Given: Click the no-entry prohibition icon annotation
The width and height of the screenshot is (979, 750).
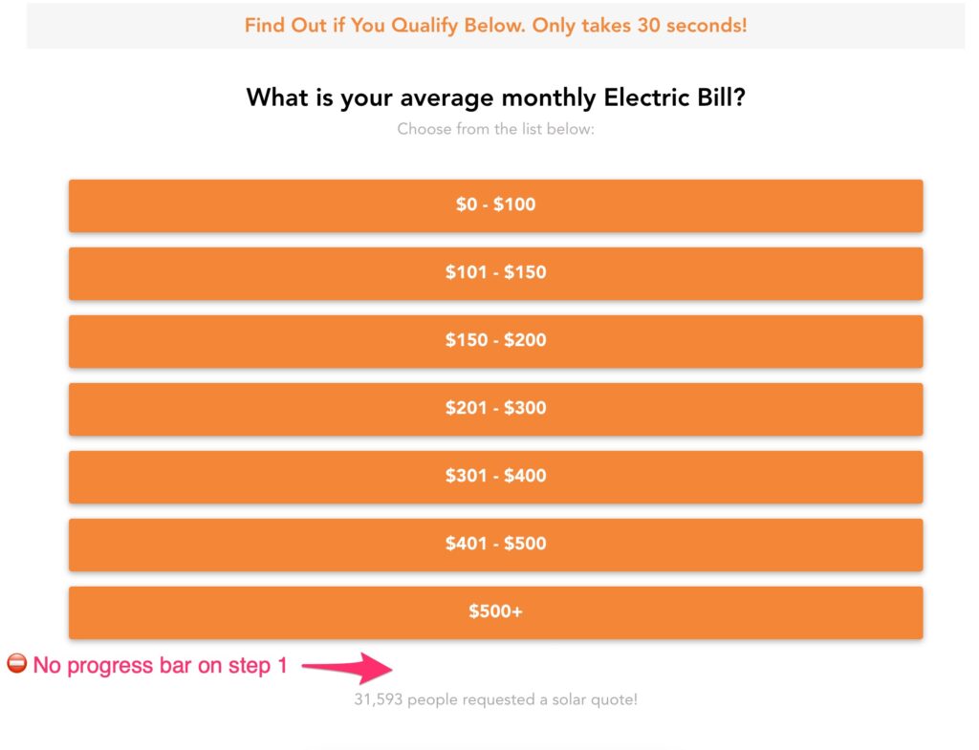Looking at the screenshot, I should pos(16,665).
